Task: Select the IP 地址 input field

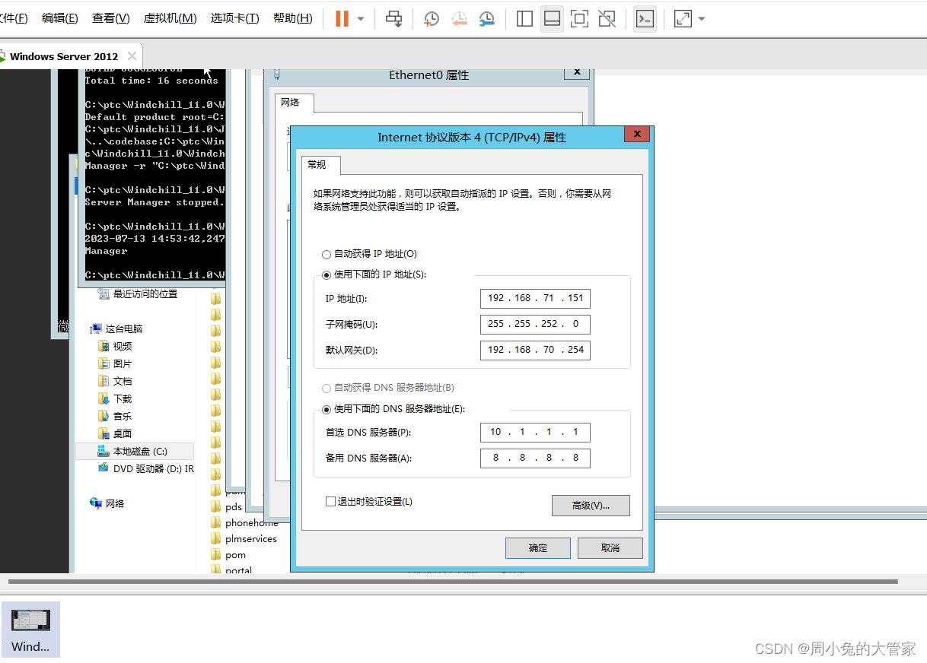Action: point(535,298)
